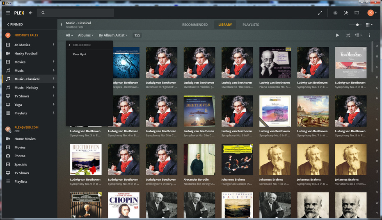Jump to letter M in alphabet index

tap(377, 130)
